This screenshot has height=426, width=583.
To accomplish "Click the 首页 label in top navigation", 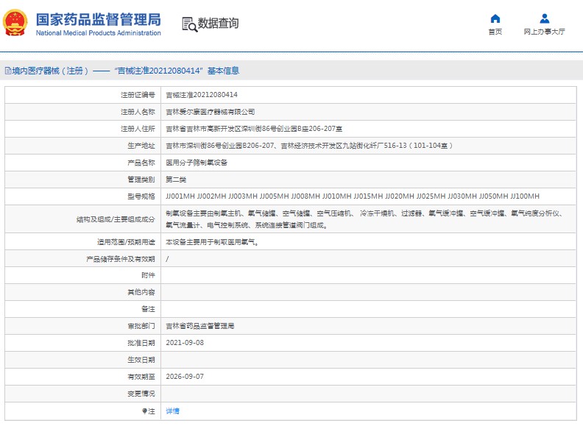I will click(495, 32).
